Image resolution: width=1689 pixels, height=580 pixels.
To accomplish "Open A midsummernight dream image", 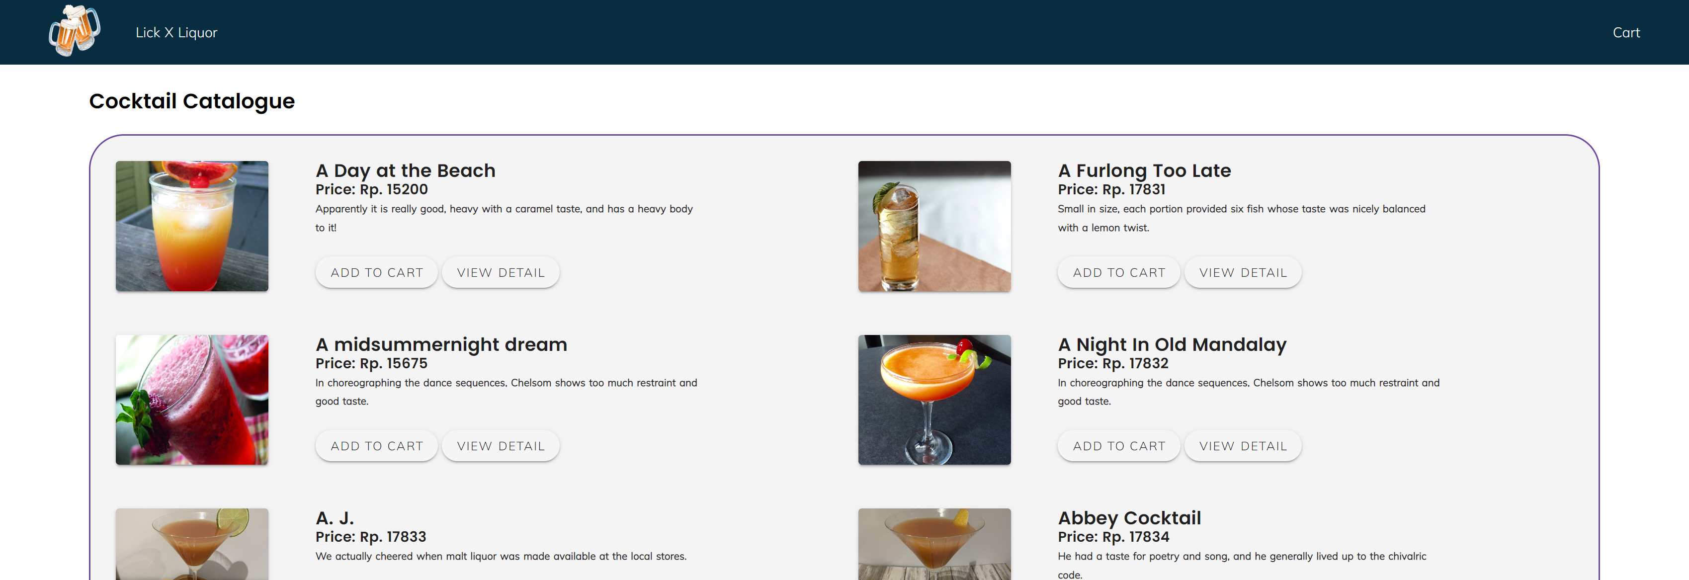I will tap(191, 400).
